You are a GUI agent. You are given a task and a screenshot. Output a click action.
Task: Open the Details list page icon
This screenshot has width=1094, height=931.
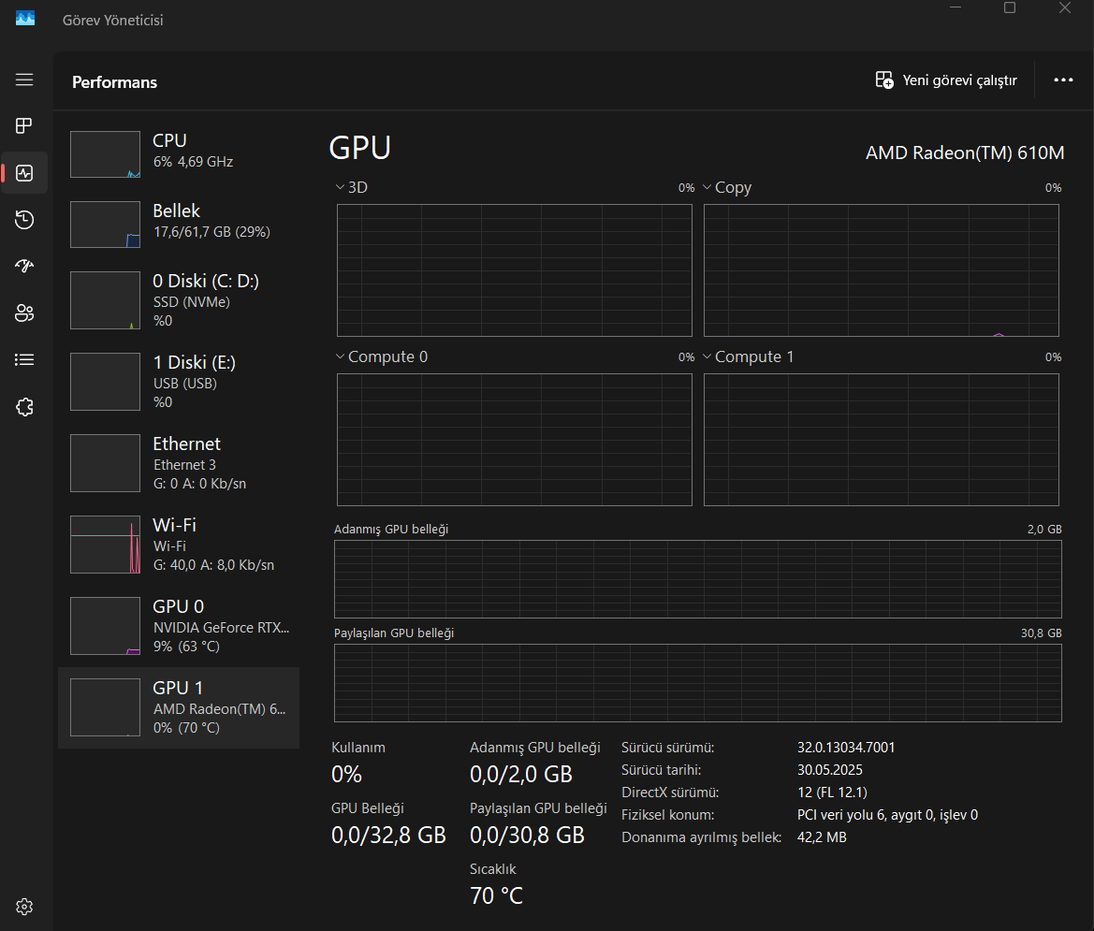click(x=24, y=360)
